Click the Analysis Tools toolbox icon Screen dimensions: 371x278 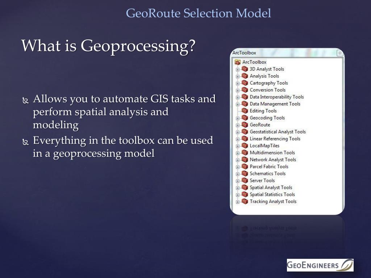tap(245, 76)
